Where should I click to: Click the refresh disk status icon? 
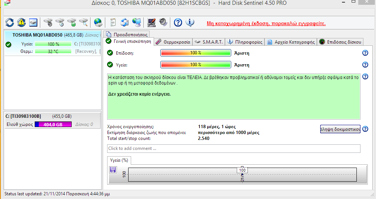coord(10,23)
